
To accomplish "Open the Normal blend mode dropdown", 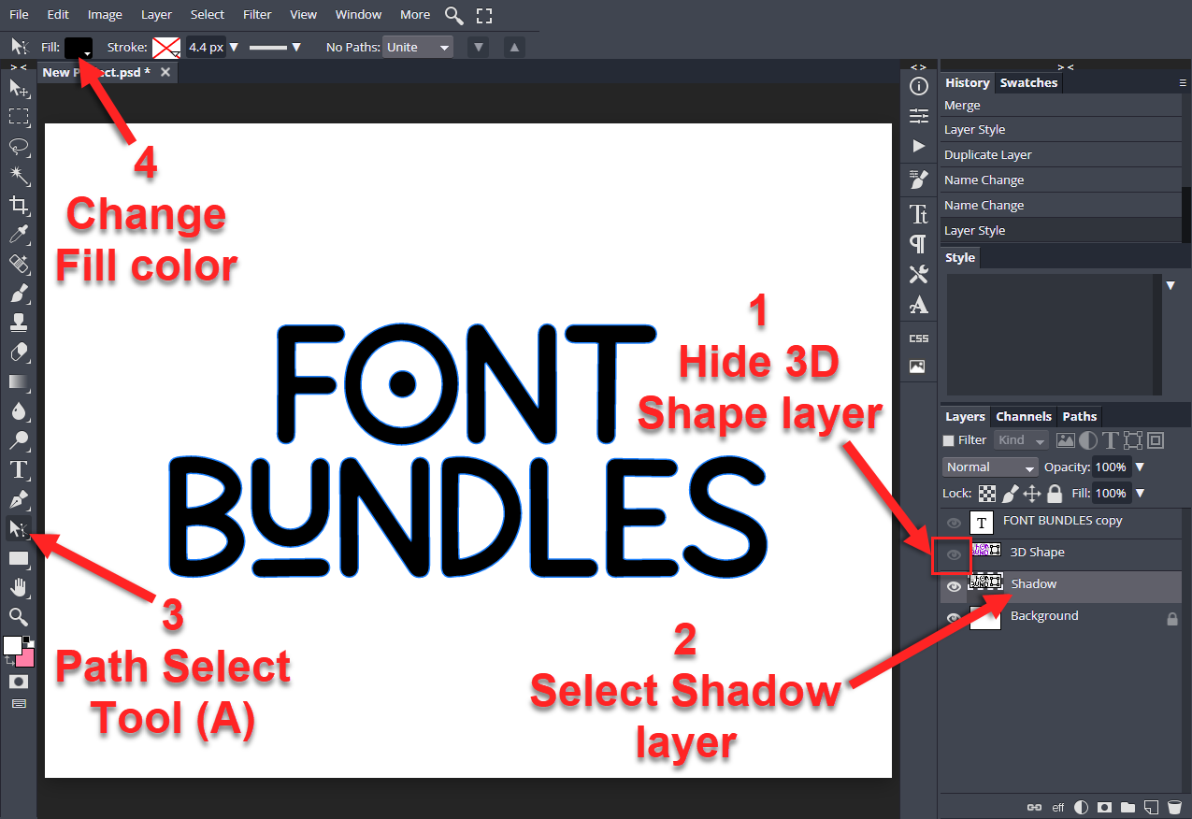I will tap(991, 467).
